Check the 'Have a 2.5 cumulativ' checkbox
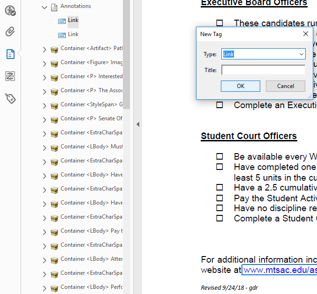 (x=219, y=187)
